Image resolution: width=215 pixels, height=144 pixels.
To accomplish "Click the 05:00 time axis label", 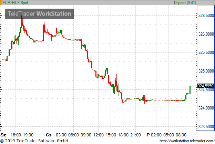I will 168,135.
